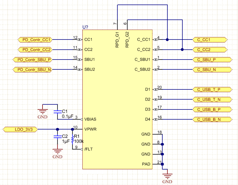Click the junction dot near GND pin 8

point(162,144)
